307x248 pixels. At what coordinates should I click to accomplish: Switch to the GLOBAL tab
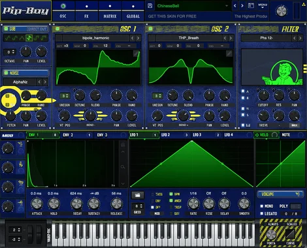(x=133, y=16)
